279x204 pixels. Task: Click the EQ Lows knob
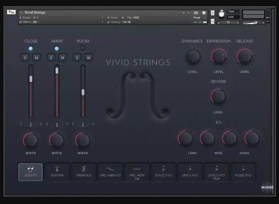[x=185, y=138]
